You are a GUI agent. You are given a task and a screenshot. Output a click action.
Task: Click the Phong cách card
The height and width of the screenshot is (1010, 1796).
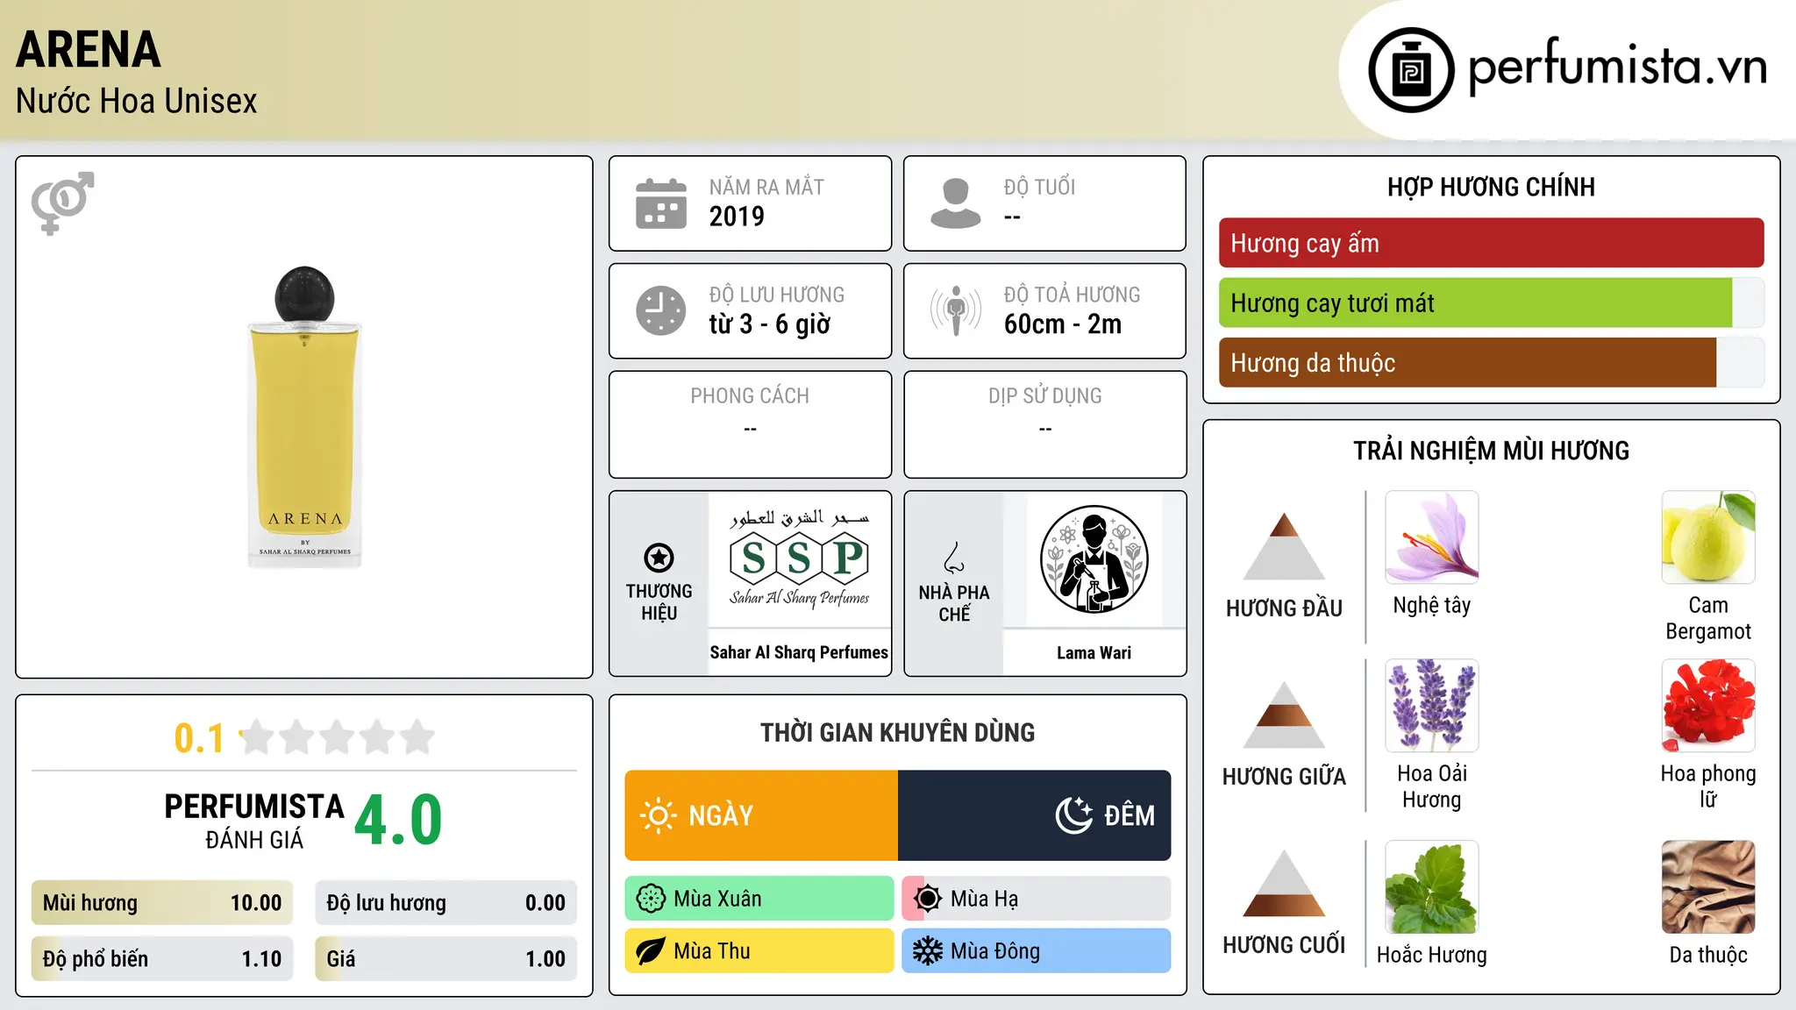pos(750,424)
